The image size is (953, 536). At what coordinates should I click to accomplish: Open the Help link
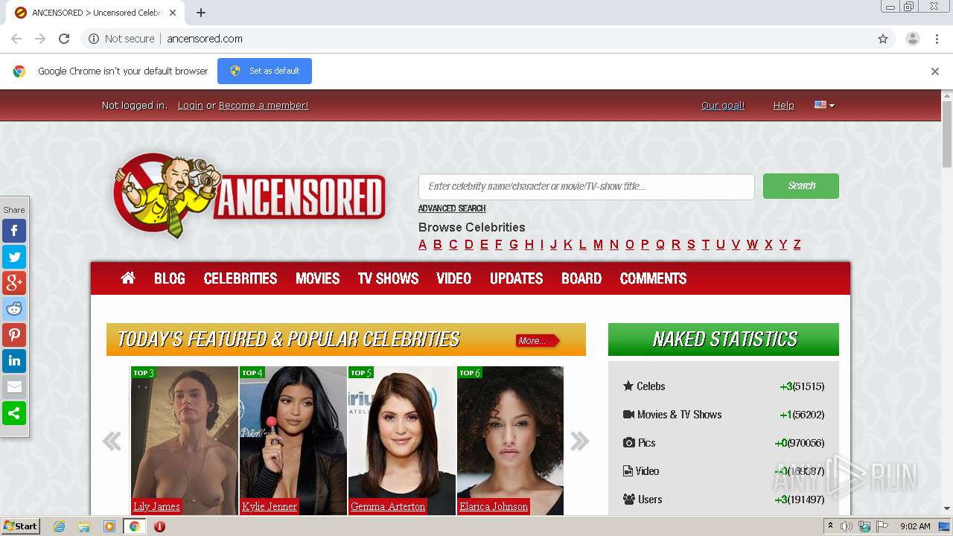783,106
